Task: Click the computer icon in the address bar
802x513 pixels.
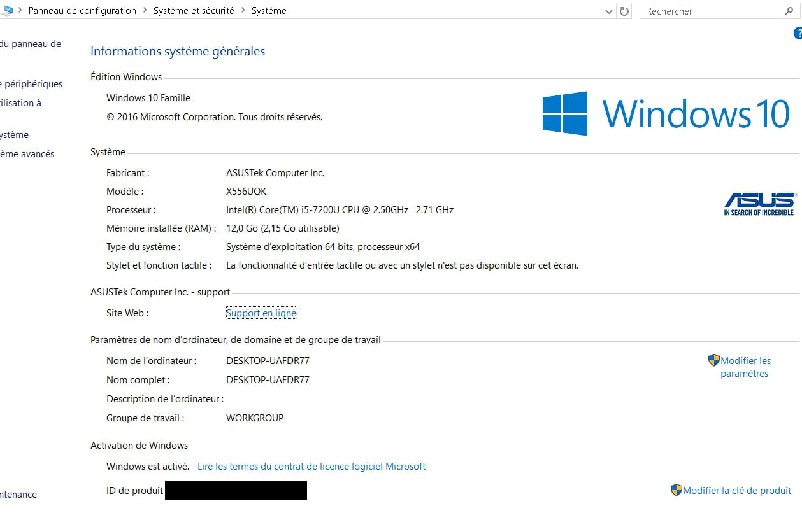Action: (x=8, y=10)
